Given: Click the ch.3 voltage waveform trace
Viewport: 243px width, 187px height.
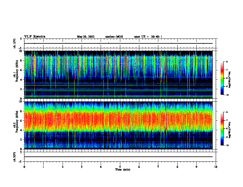Looking at the screenshot, I should pos(118,157).
